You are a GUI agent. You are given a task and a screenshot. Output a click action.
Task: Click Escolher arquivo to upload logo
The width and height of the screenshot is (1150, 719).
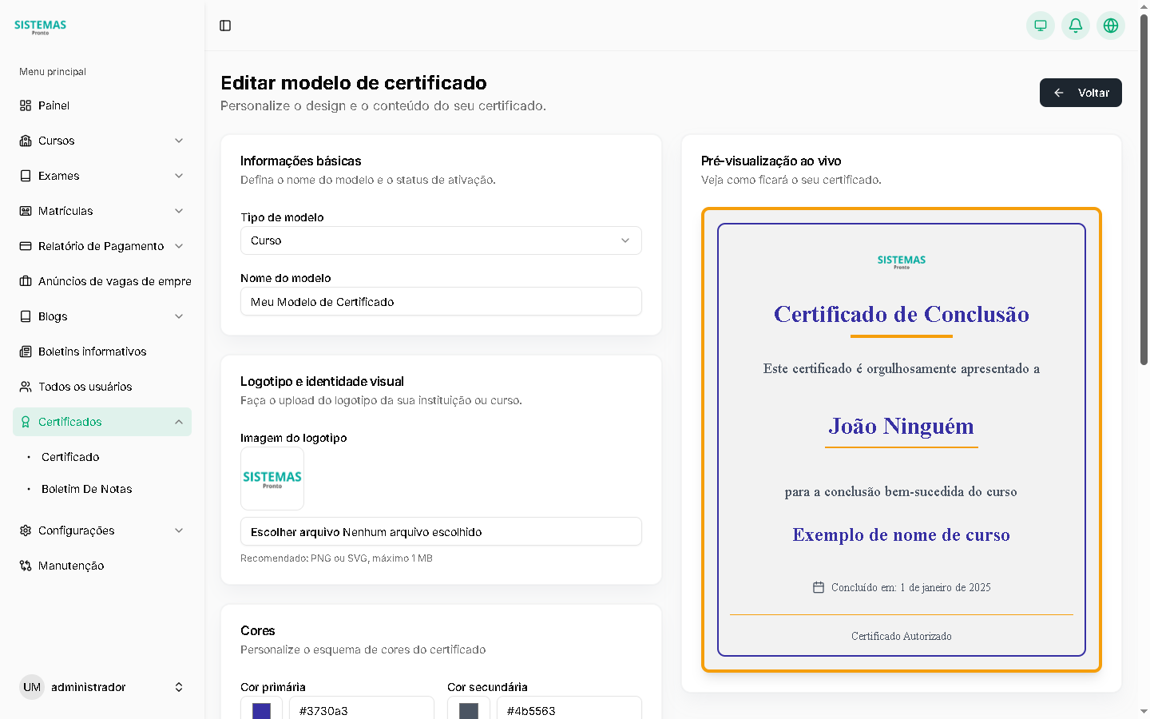pyautogui.click(x=295, y=532)
